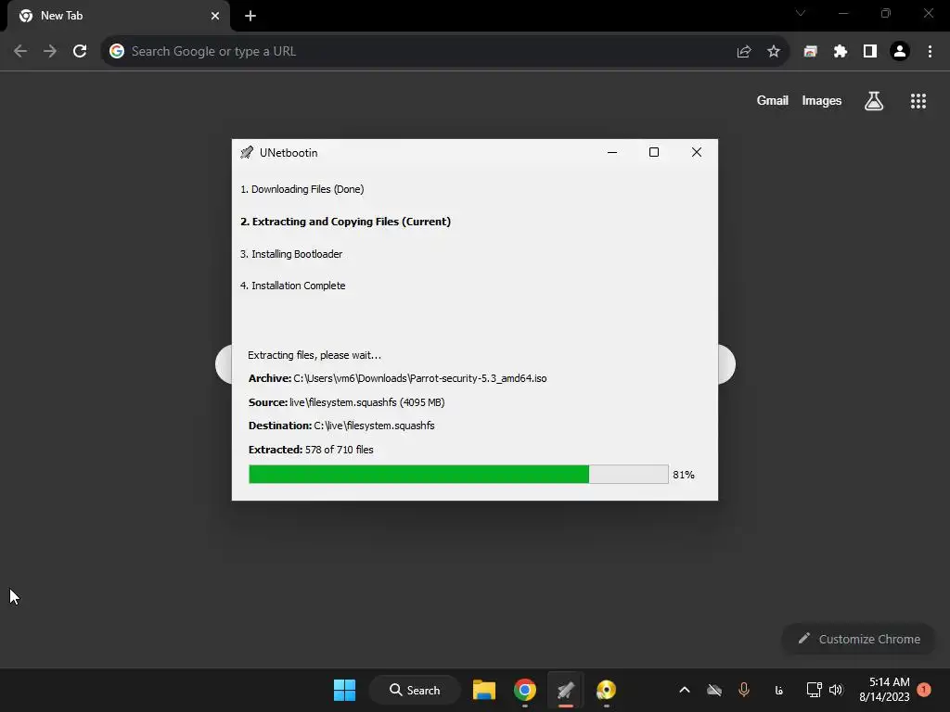Toggle Chrome side panel icon
The width and height of the screenshot is (950, 712).
pyautogui.click(x=870, y=52)
